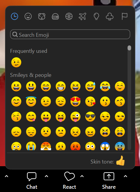The image size is (140, 192).
Task: Open the Flags category
Action: [x=125, y=16]
